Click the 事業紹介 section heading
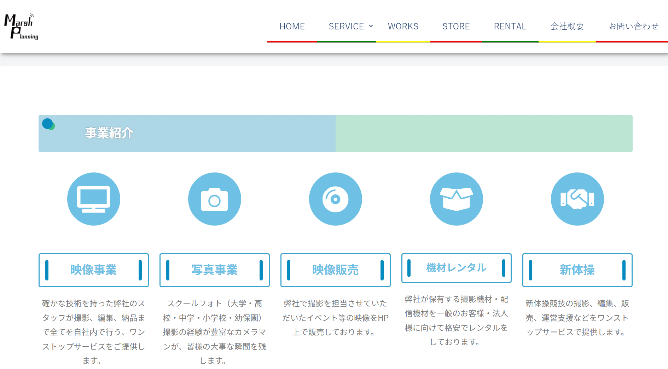Screen dimensions: 668x369 109,133
